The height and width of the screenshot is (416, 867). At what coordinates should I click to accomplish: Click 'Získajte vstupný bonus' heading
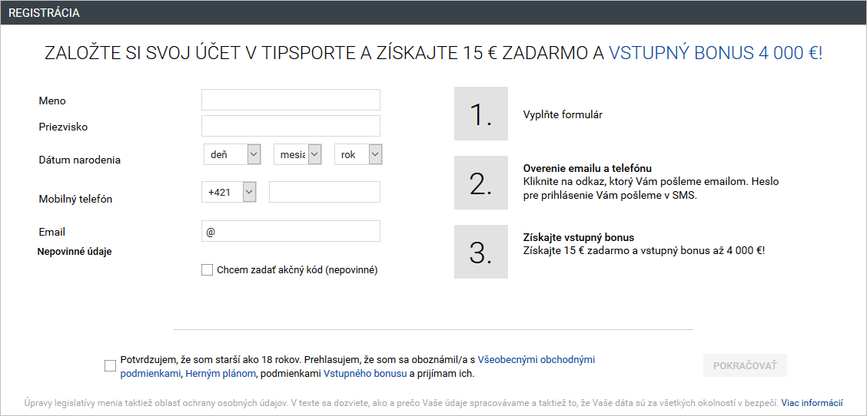coord(578,237)
